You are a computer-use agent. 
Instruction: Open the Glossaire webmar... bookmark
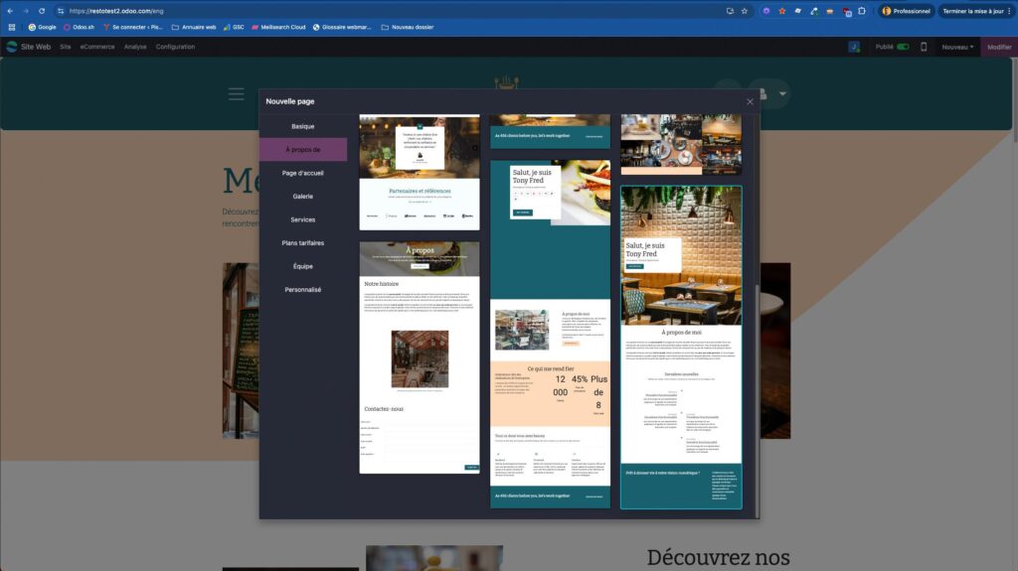click(x=342, y=27)
